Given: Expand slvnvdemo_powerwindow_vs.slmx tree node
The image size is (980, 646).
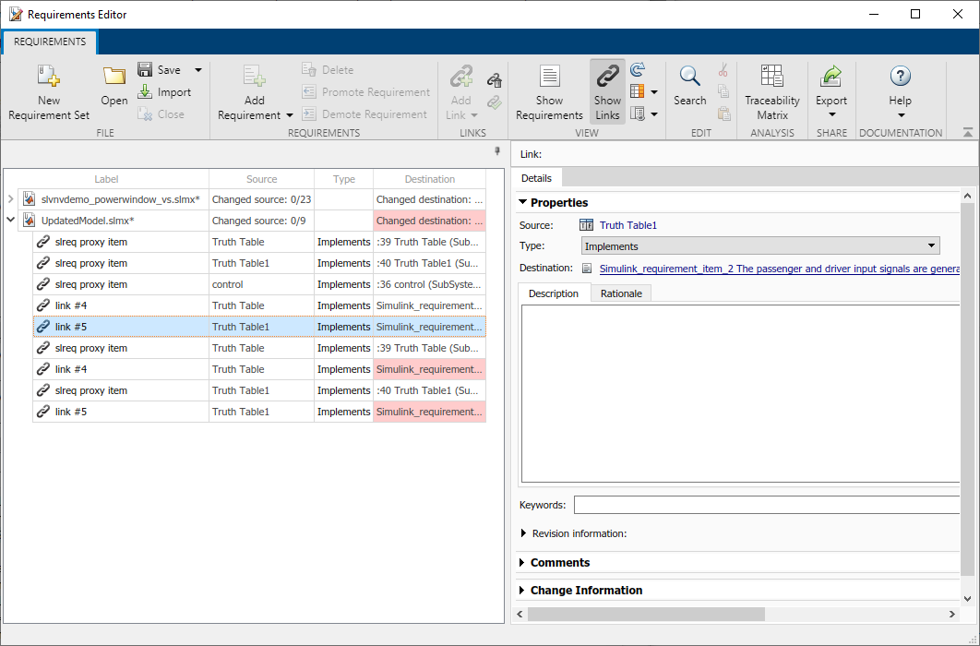Looking at the screenshot, I should (x=10, y=199).
